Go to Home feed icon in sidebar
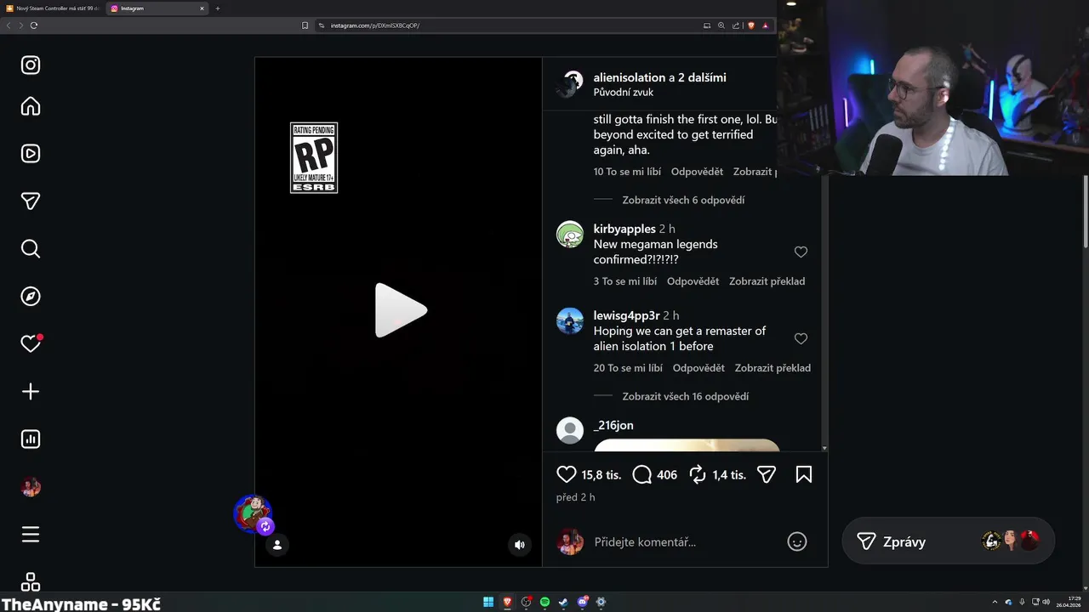Viewport: 1089px width, 612px height. pyautogui.click(x=31, y=106)
